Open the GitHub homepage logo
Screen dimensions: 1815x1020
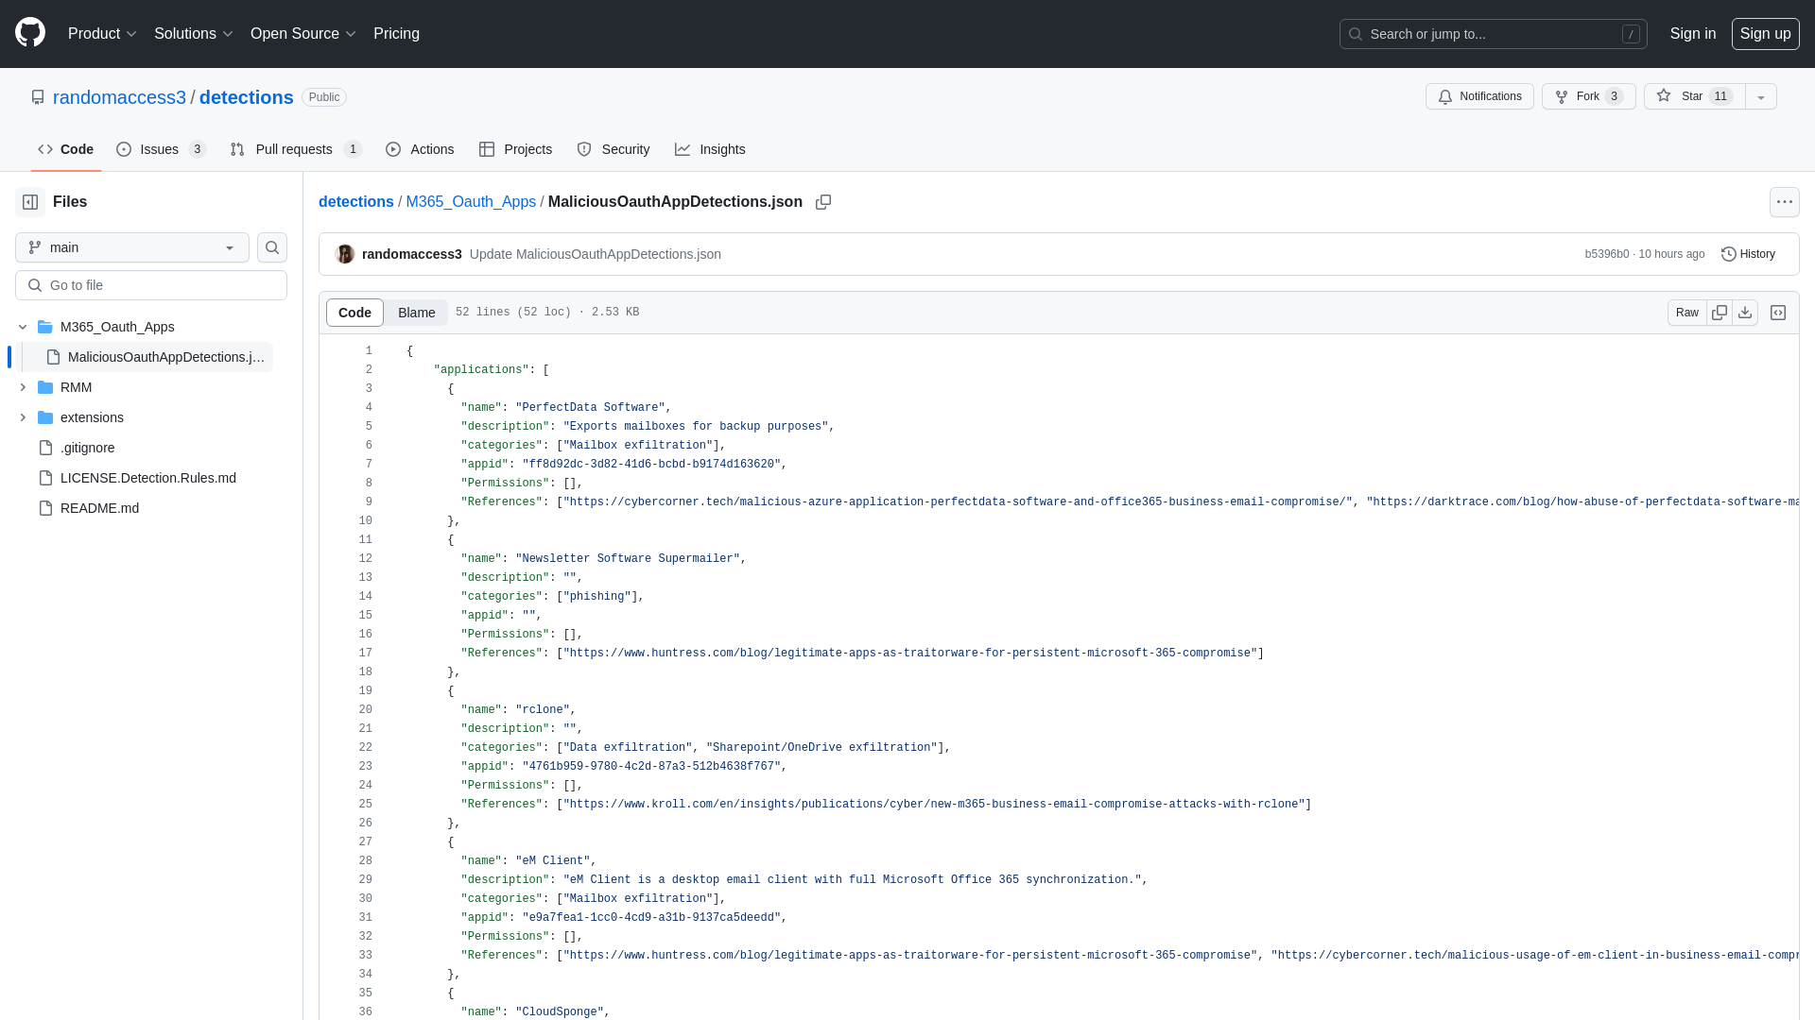[x=30, y=33]
